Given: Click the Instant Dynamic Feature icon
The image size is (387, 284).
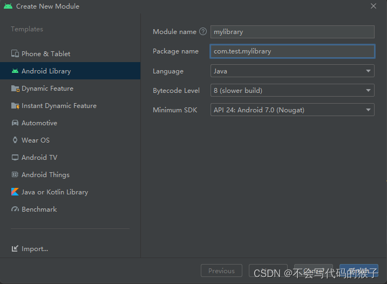Looking at the screenshot, I should coord(15,106).
